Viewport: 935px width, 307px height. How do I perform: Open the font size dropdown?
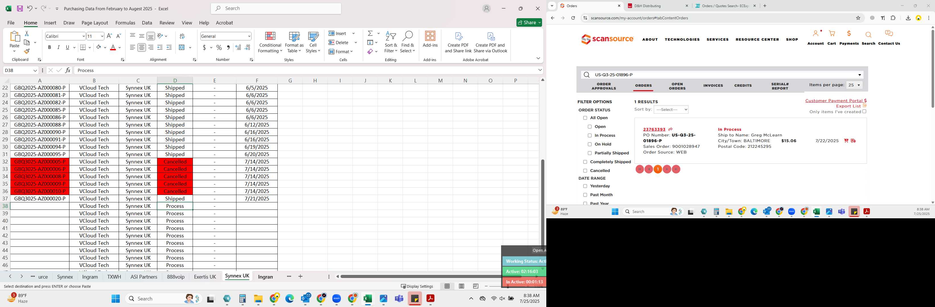pos(102,36)
